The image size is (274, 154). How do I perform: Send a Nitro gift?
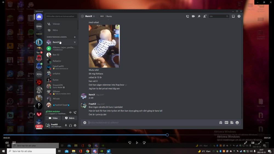[x=221, y=123]
